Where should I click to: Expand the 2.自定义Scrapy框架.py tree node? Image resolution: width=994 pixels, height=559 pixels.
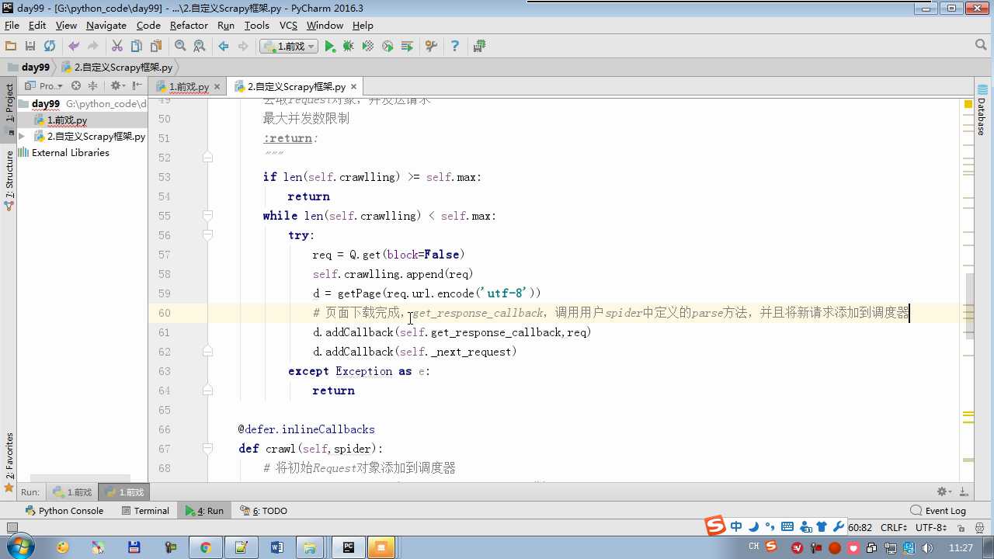(x=23, y=136)
